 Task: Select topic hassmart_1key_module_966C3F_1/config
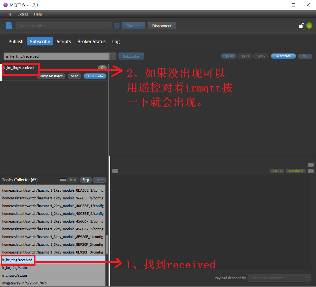[53, 198]
